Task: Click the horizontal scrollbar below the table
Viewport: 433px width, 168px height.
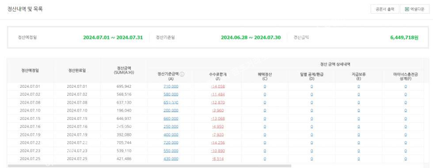Action: tap(149, 166)
